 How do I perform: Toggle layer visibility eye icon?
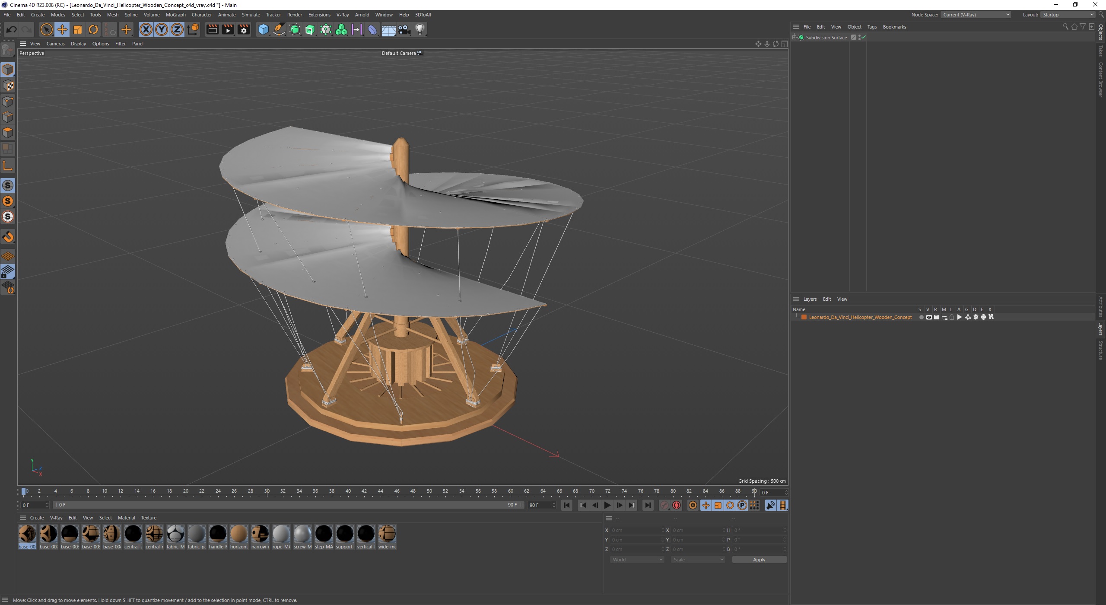[928, 317]
